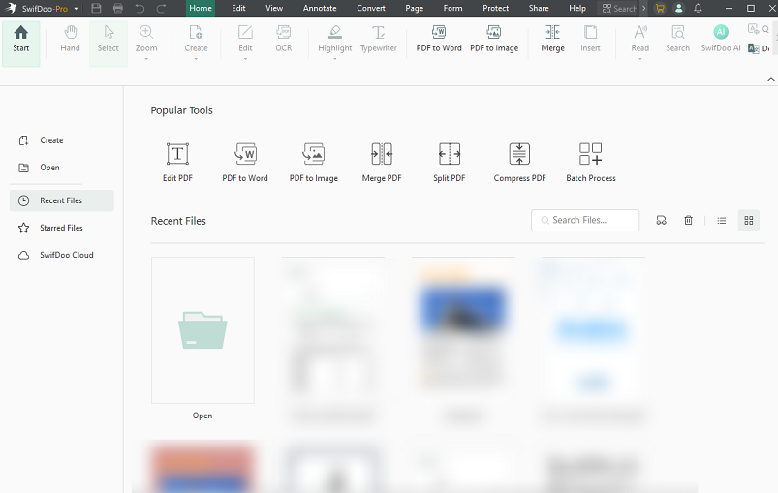Click the Create ribbon icon
Viewport: 778px width, 493px height.
coord(196,33)
